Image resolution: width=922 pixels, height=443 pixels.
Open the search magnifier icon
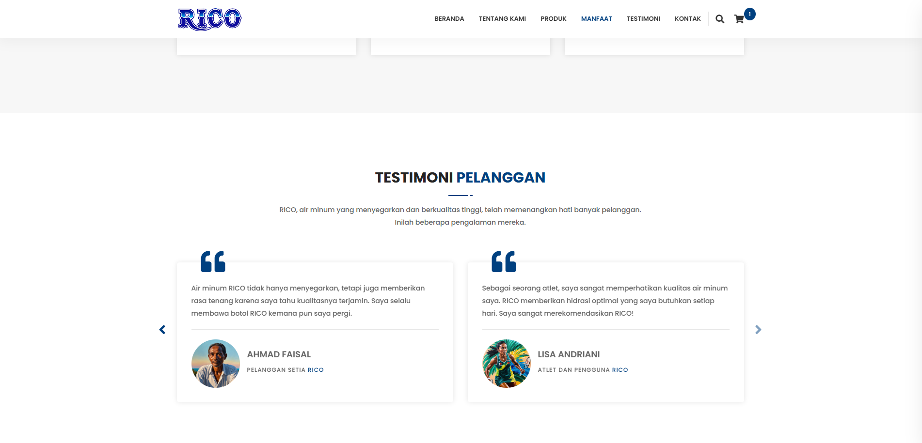[720, 19]
